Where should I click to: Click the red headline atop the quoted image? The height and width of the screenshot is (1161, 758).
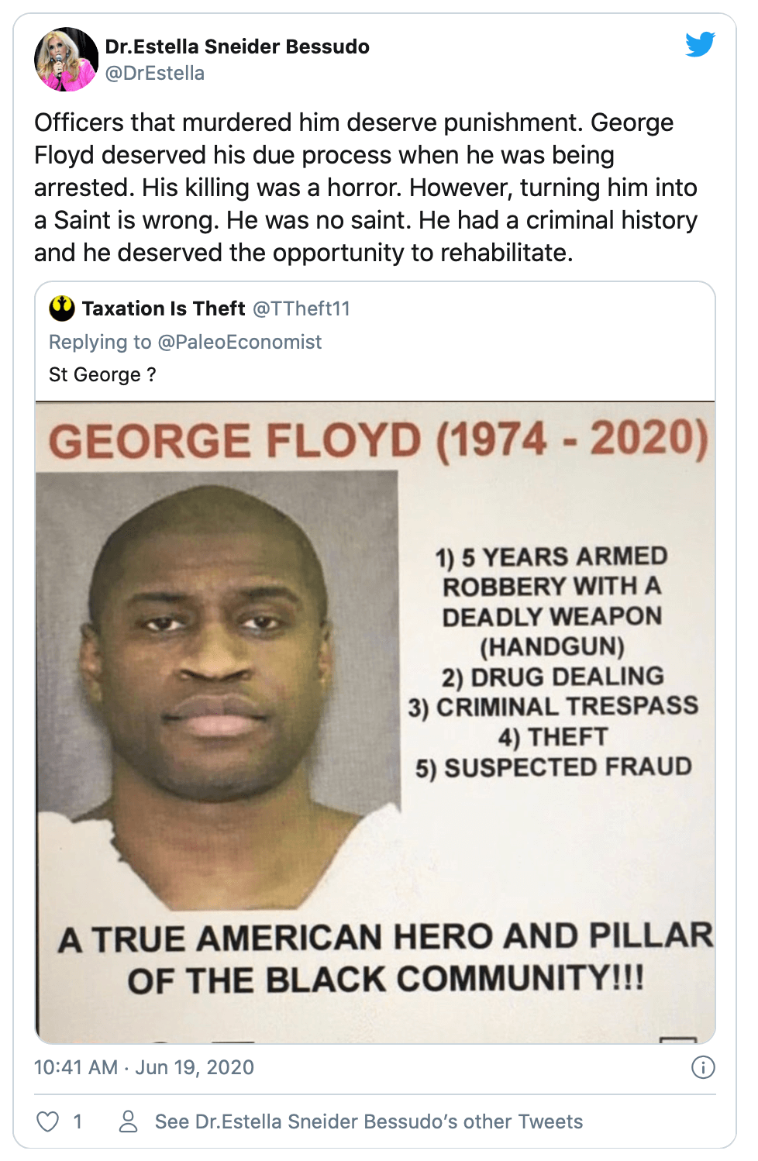click(378, 440)
